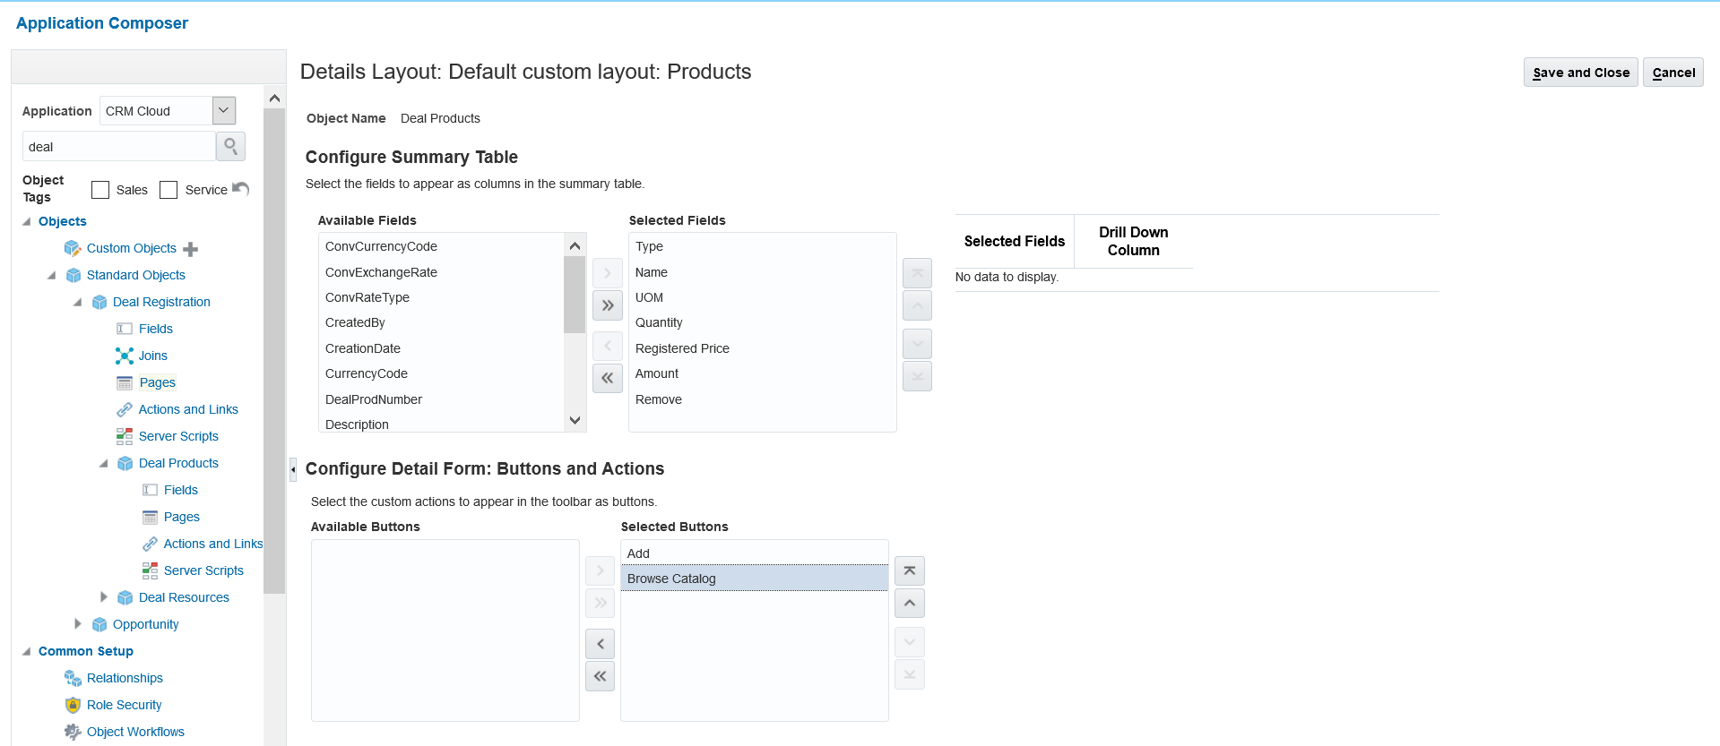Remove selected button using single left arrow

600,644
